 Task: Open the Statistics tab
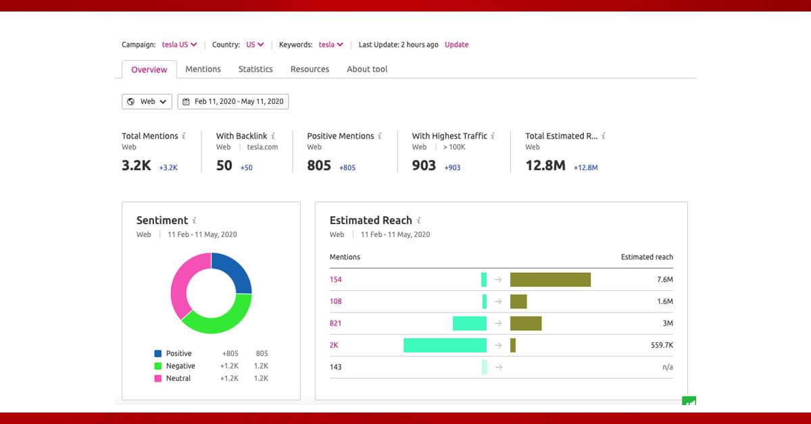coord(255,69)
